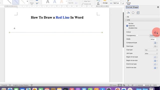
Task: Open the Effects pentagon tab
Action: tap(133, 13)
